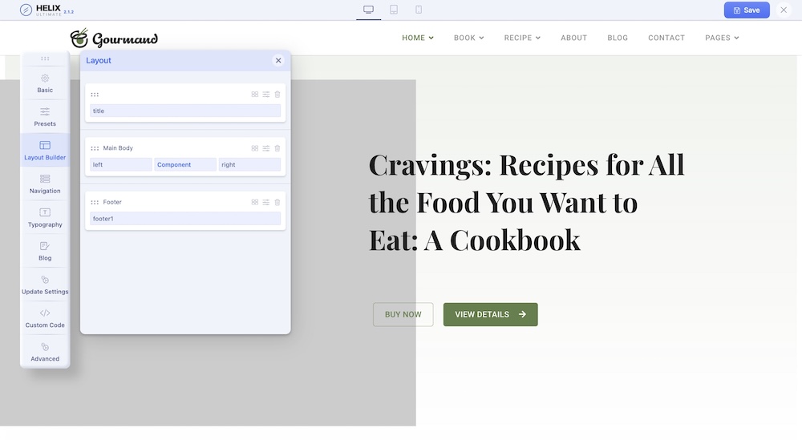Open Navigation settings panel
The image size is (802, 440).
pyautogui.click(x=45, y=184)
